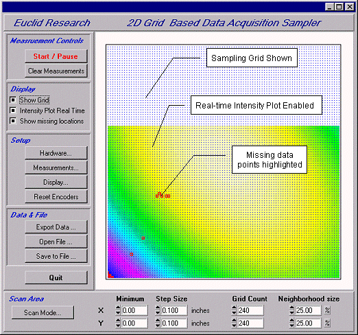Select the Y Grid Count field
358x335 pixels.
coord(250,323)
